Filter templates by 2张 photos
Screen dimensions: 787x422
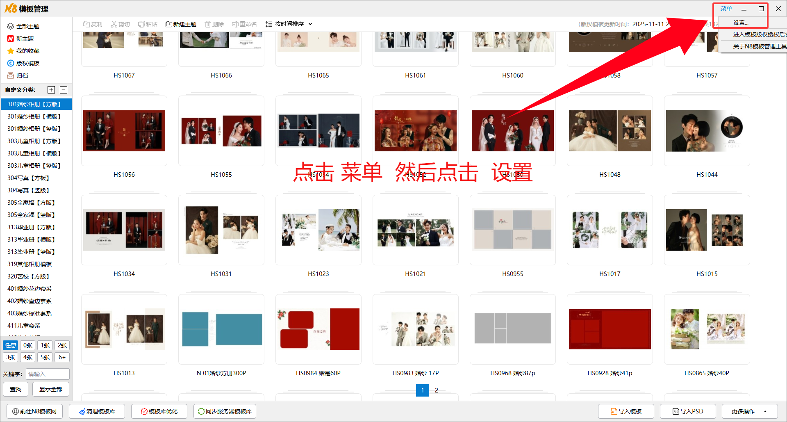coord(62,345)
